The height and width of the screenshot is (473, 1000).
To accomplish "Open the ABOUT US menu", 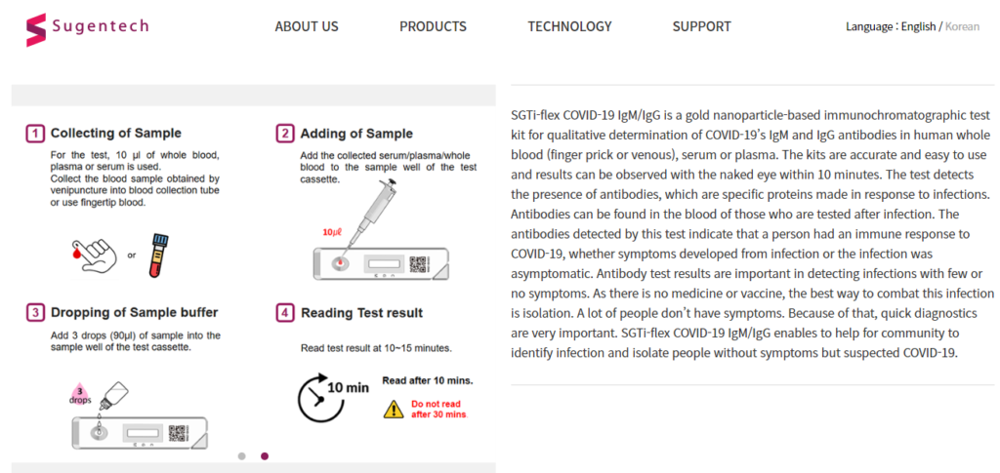I will [307, 26].
